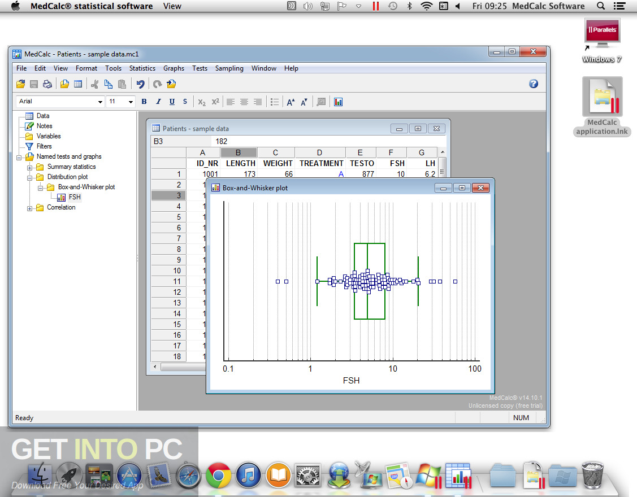Collapse the Named tests and graphs node
The height and width of the screenshot is (497, 637).
(x=19, y=157)
